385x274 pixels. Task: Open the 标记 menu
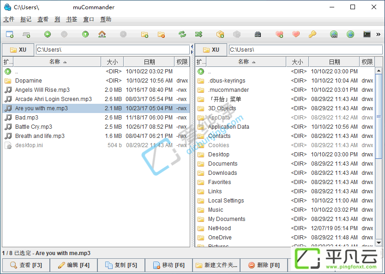[26, 19]
